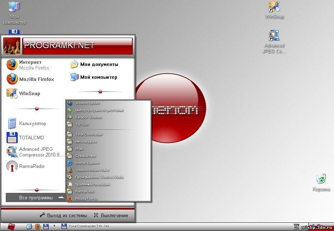Click the PROGRAMKI.NET user name header
This screenshot has width=334, height=231.
pos(77,46)
